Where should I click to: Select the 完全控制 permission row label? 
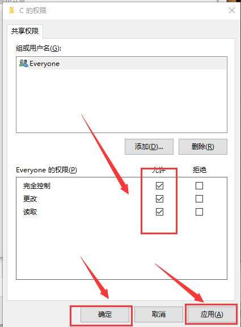click(37, 185)
